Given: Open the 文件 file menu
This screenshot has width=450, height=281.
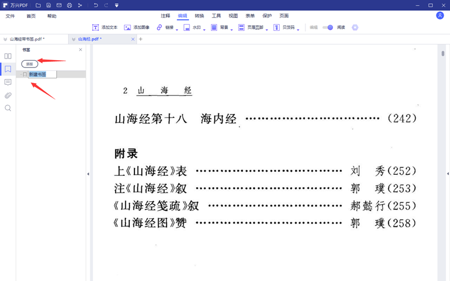Looking at the screenshot, I should pos(10,16).
